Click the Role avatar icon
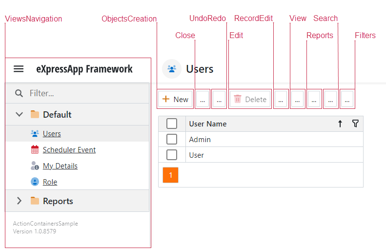 [35, 182]
